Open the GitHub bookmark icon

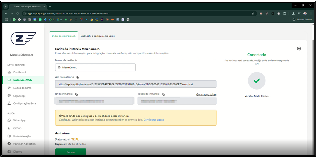coord(76,19)
